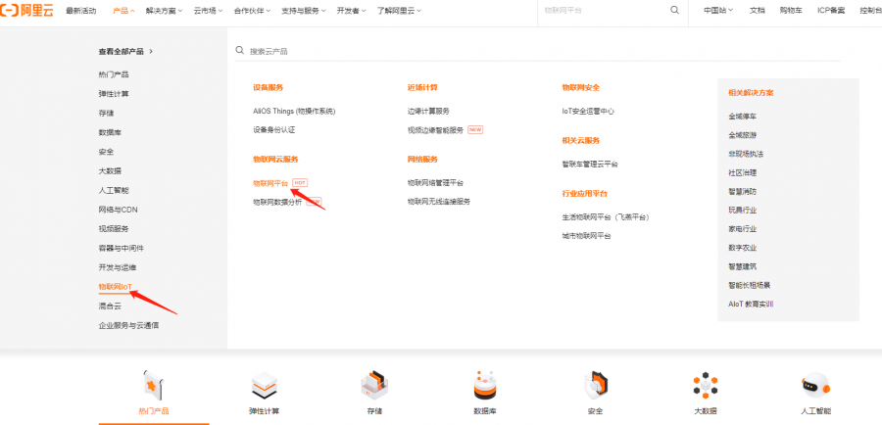Collapse the 产品 dropdown menu
This screenshot has width=882, height=425.
click(x=123, y=10)
